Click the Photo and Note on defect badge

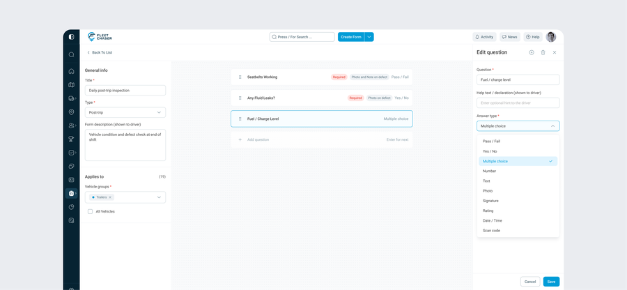point(369,77)
